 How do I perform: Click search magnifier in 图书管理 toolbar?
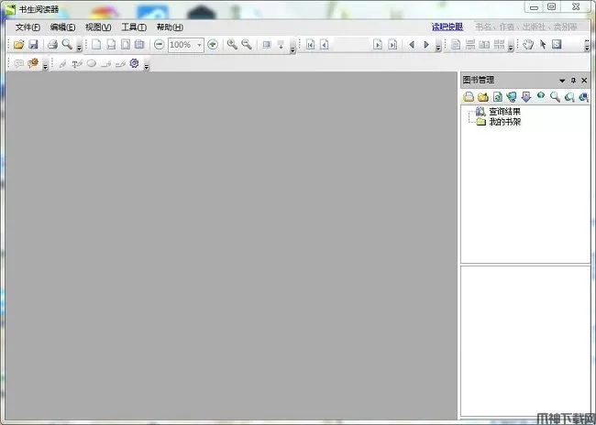(555, 97)
